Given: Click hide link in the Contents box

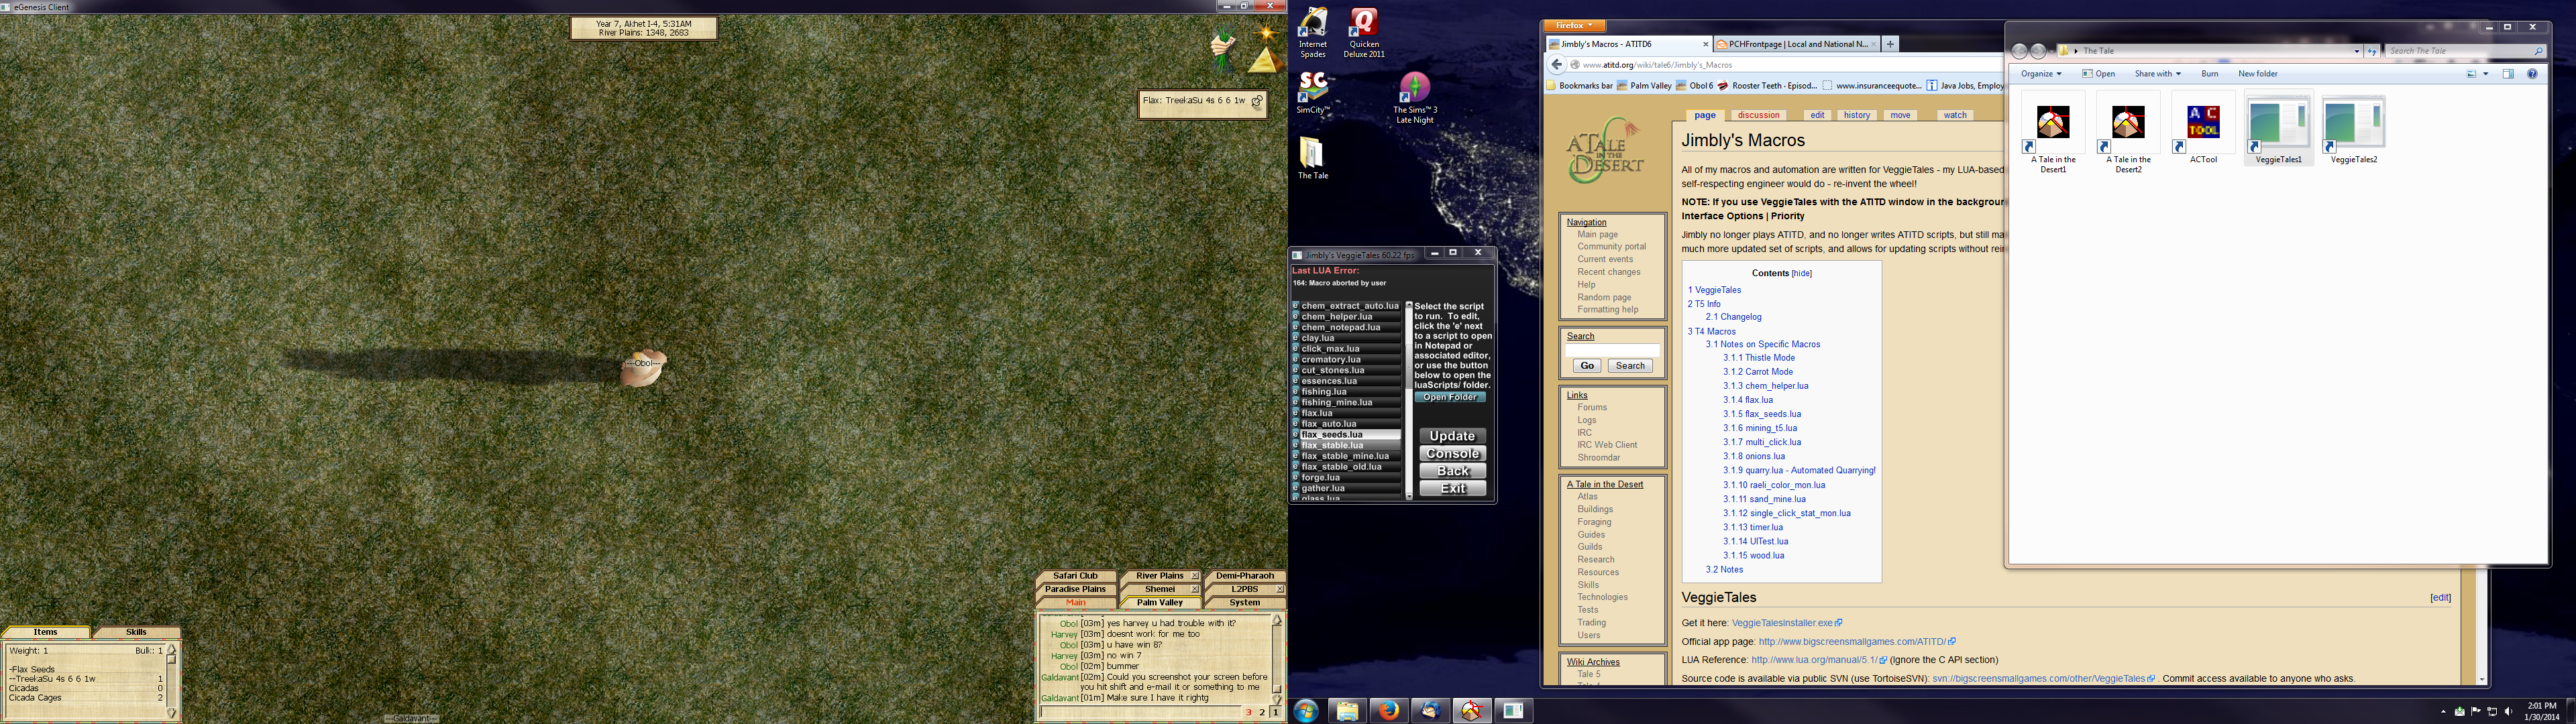Looking at the screenshot, I should [x=1801, y=273].
